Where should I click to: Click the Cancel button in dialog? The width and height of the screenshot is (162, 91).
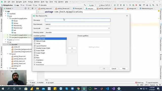coord(114,69)
